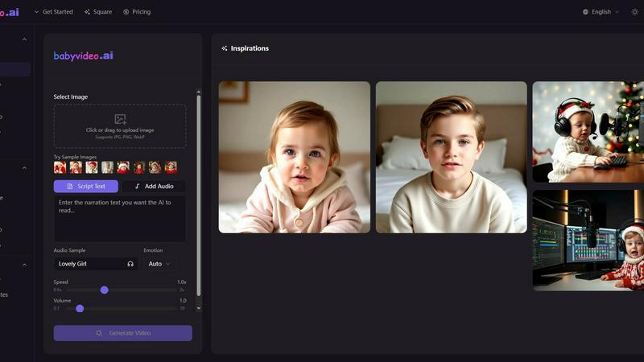644x362 pixels.
Task: Switch to the Add Audio tab
Action: (x=154, y=187)
